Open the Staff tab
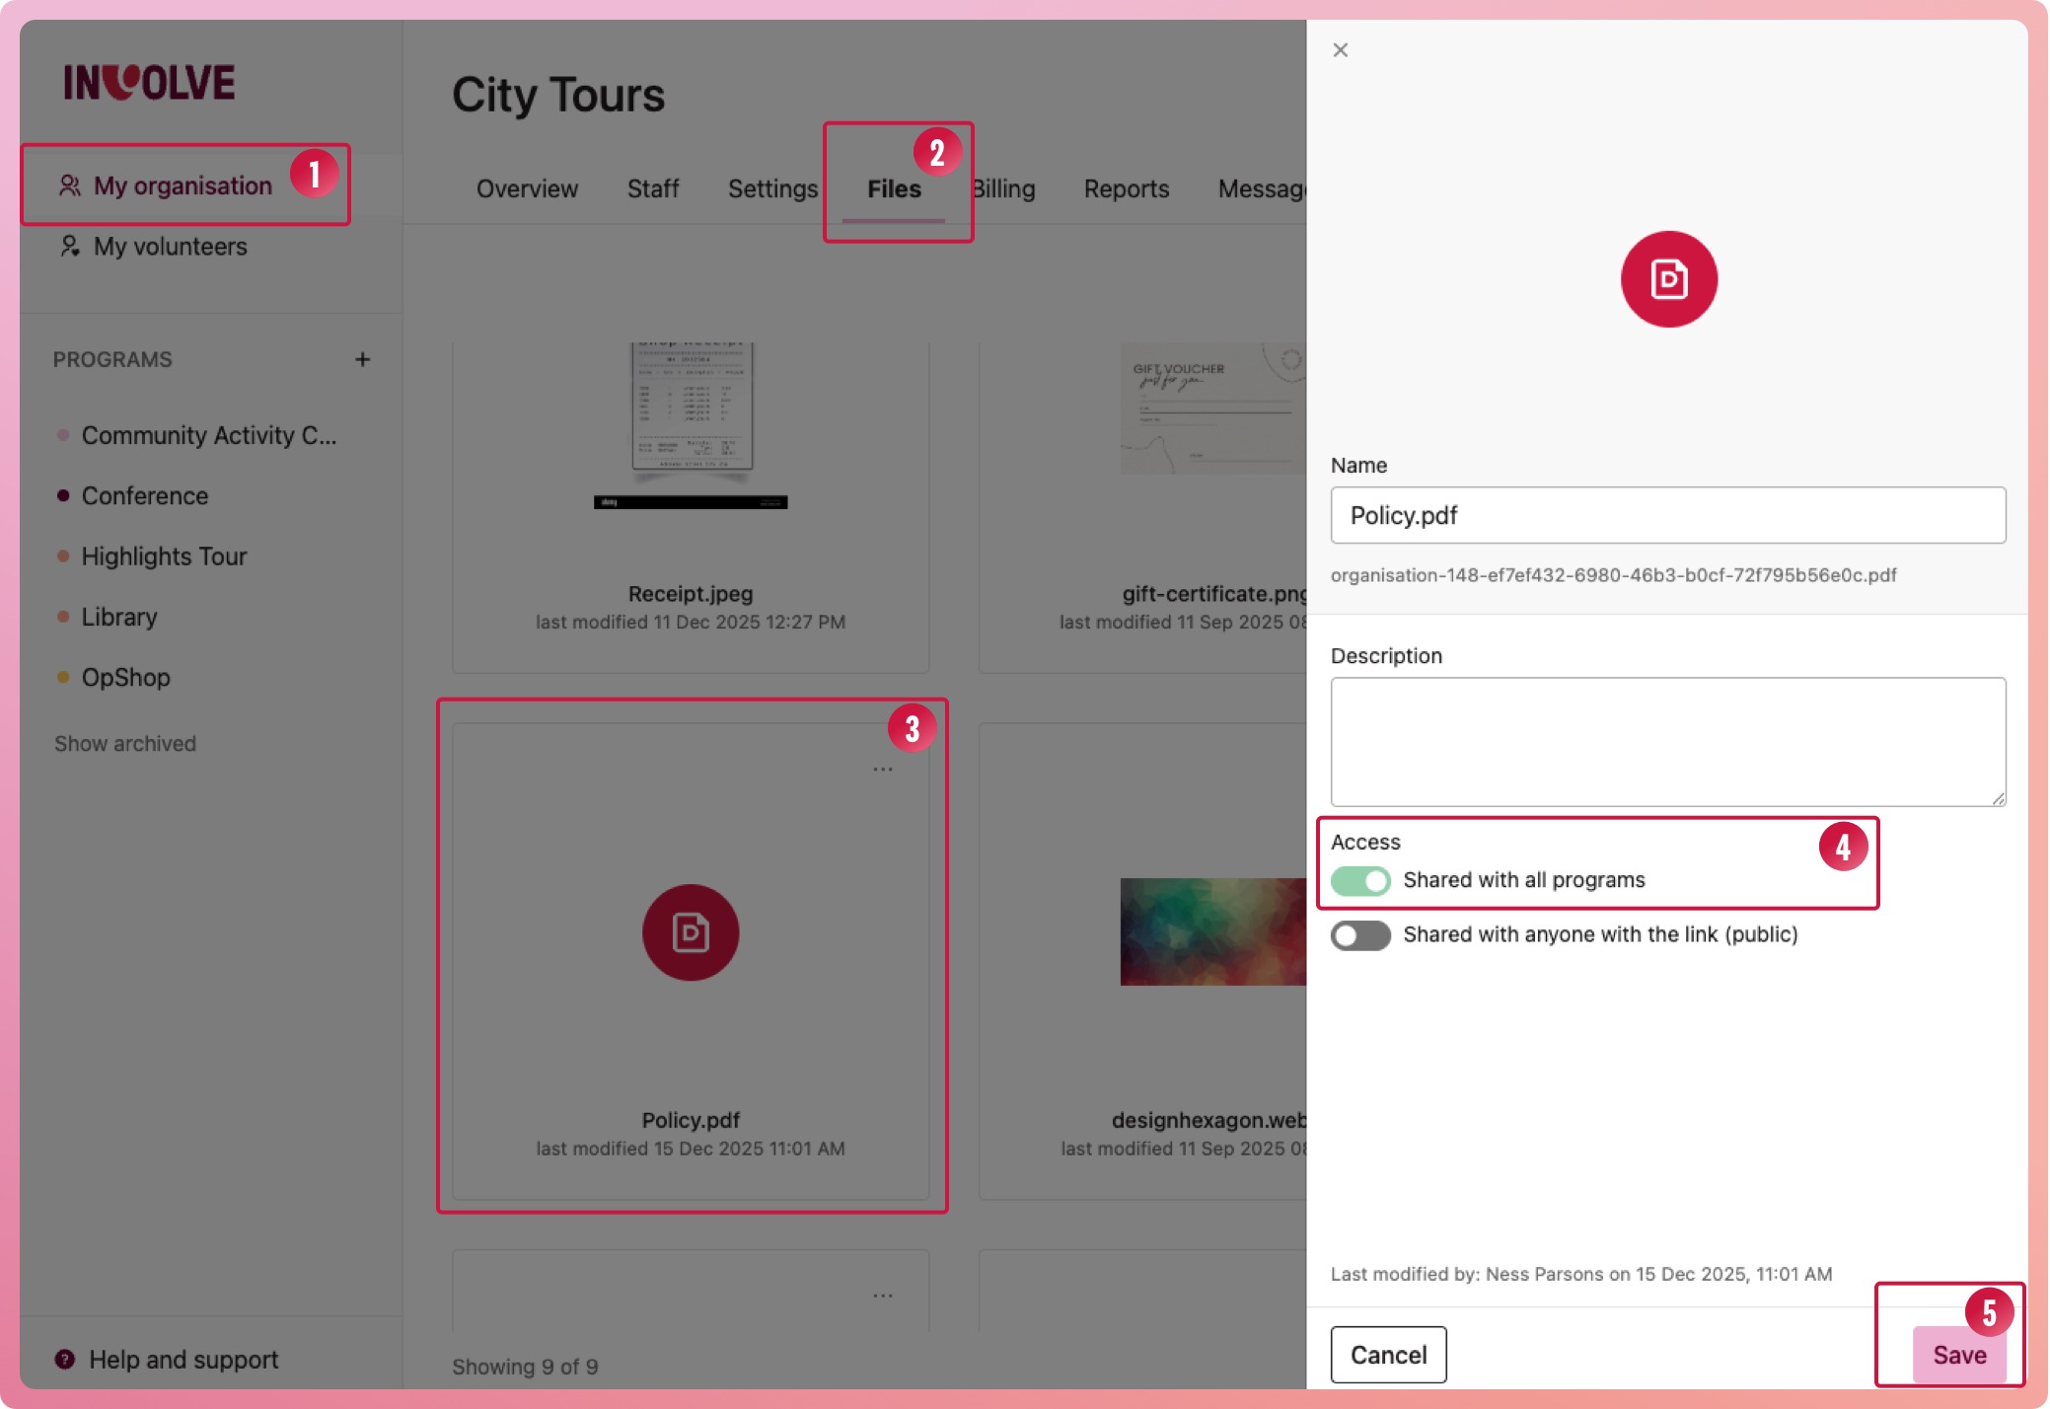 (x=652, y=188)
